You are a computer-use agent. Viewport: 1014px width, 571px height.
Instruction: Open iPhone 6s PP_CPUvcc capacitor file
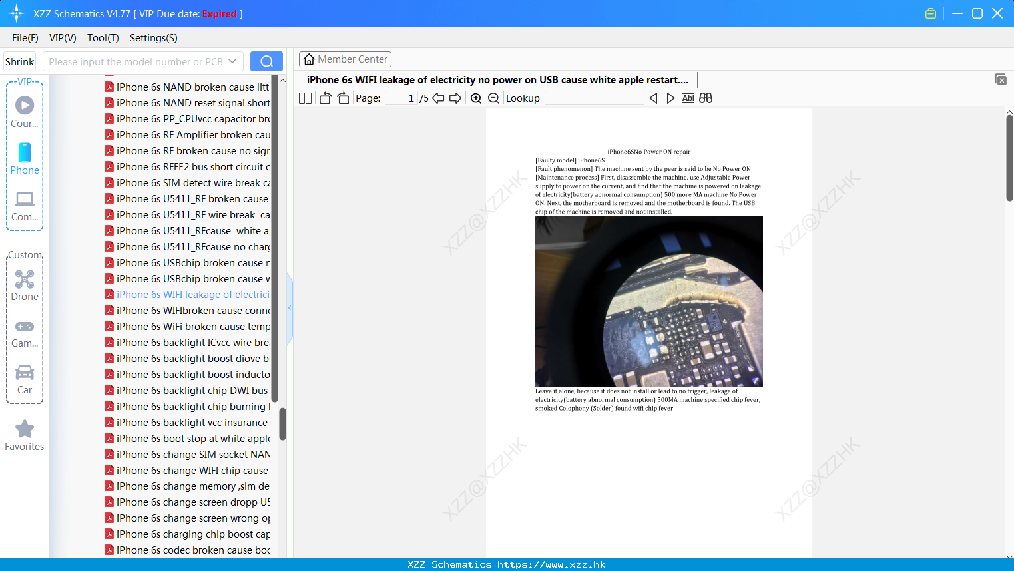click(x=187, y=119)
